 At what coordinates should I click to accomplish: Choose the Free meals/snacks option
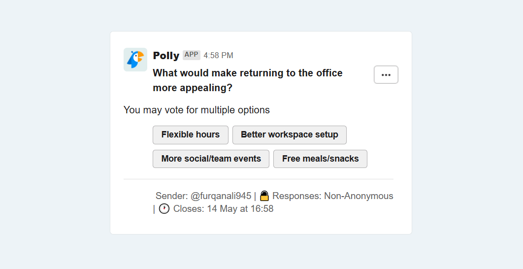click(x=320, y=159)
